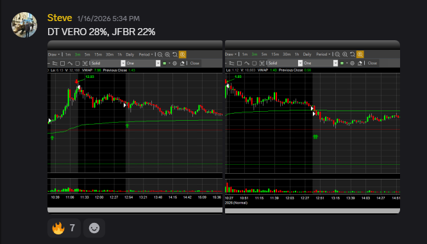Screen dimensions: 427x244
Task: Click zoom in magnifier in left chart
Action: (x=167, y=54)
